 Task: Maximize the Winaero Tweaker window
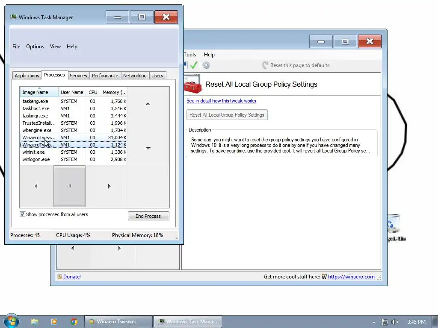[x=345, y=41]
